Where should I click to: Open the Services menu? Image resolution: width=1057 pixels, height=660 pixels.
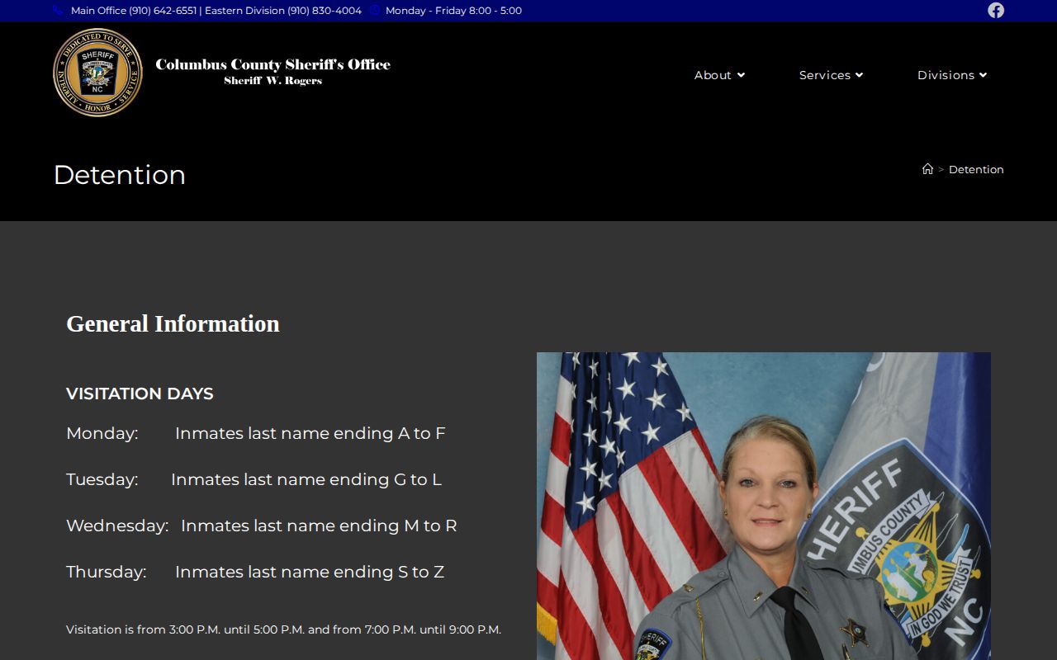[831, 75]
